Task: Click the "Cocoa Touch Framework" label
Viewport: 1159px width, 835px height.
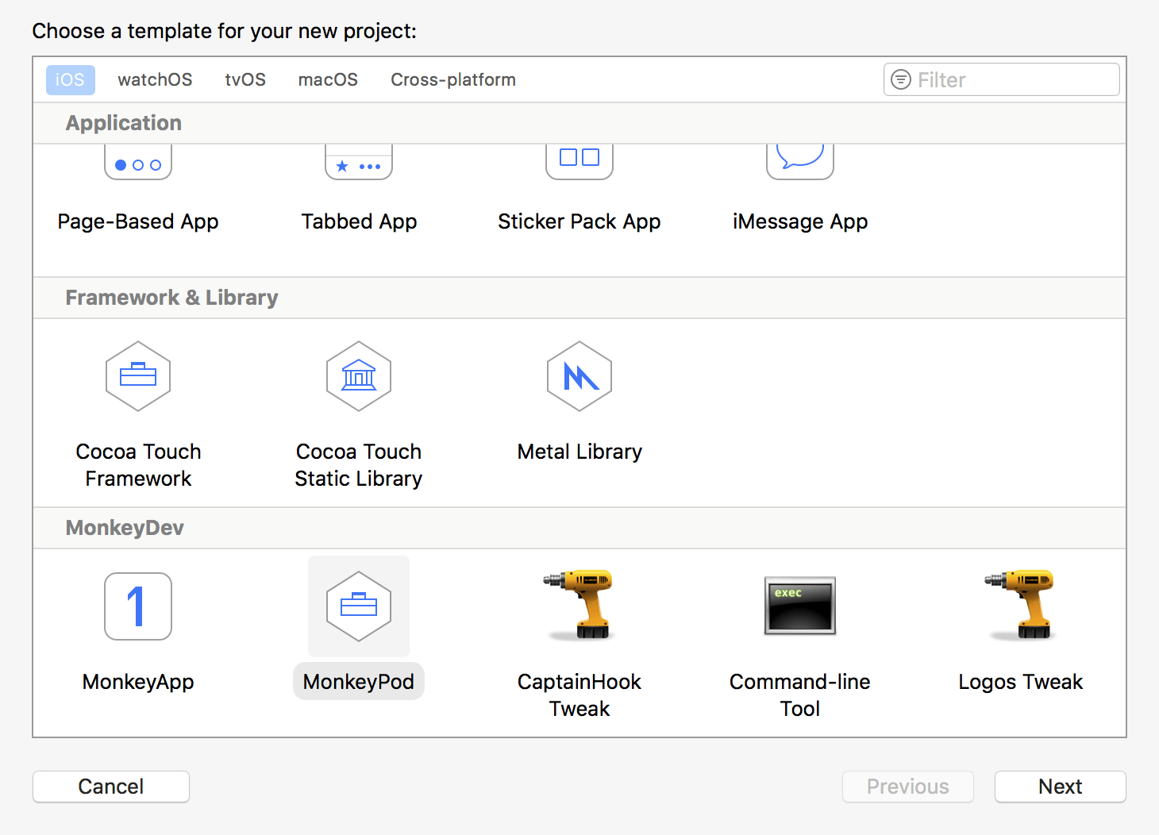Action: pyautogui.click(x=138, y=465)
